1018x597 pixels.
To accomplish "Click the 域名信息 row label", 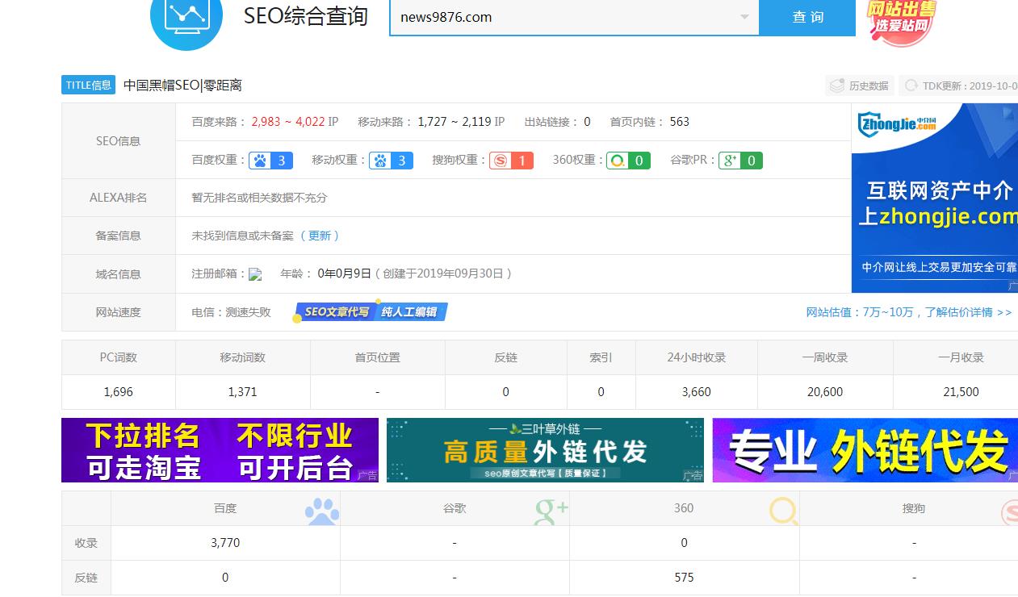I will pos(118,274).
